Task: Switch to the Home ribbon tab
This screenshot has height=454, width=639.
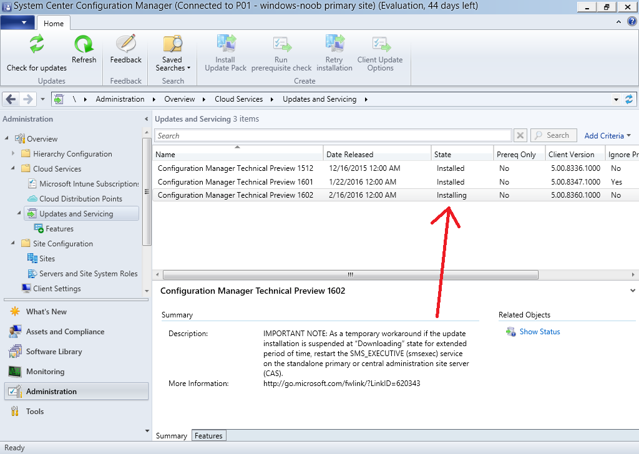Action: (54, 23)
